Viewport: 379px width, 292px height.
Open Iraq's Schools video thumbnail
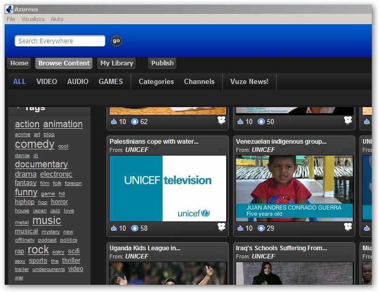[x=294, y=273]
